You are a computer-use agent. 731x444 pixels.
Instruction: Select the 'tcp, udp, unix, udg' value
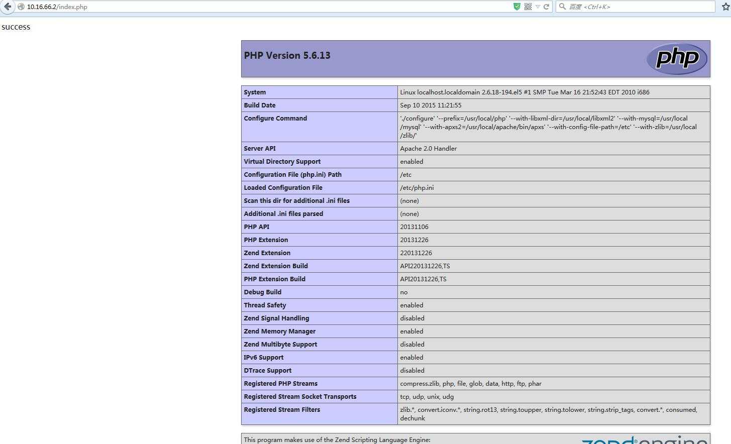coord(427,397)
